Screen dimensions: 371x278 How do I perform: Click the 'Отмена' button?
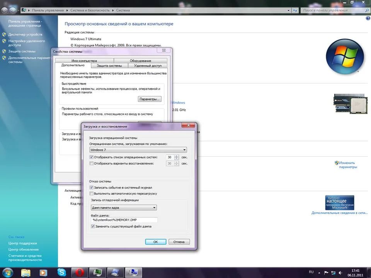(179, 242)
